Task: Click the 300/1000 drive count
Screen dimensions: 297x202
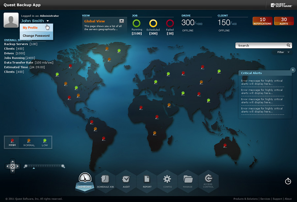Action: [x=192, y=23]
